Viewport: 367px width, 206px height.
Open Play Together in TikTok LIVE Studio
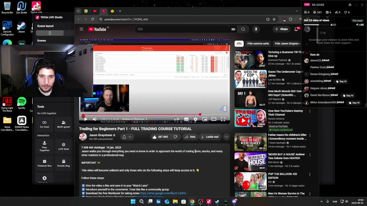point(44,146)
